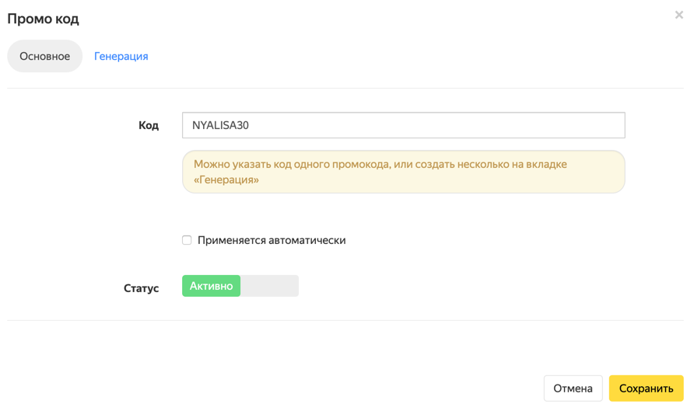Switch to the Основное tab

tap(45, 56)
